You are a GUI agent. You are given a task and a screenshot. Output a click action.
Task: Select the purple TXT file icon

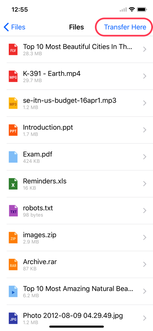13,211
